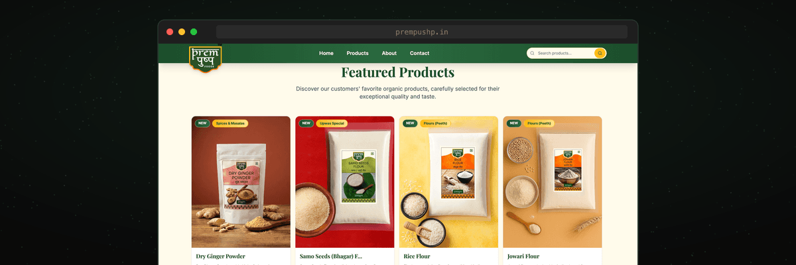Focus the Search products input field
Image resolution: width=796 pixels, height=265 pixels.
(564, 53)
